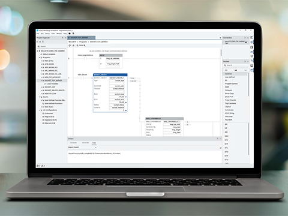Collapse the I/O Configuration node

(x=39, y=110)
